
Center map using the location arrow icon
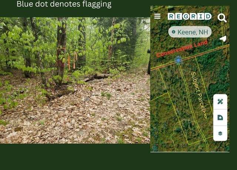coord(223,38)
